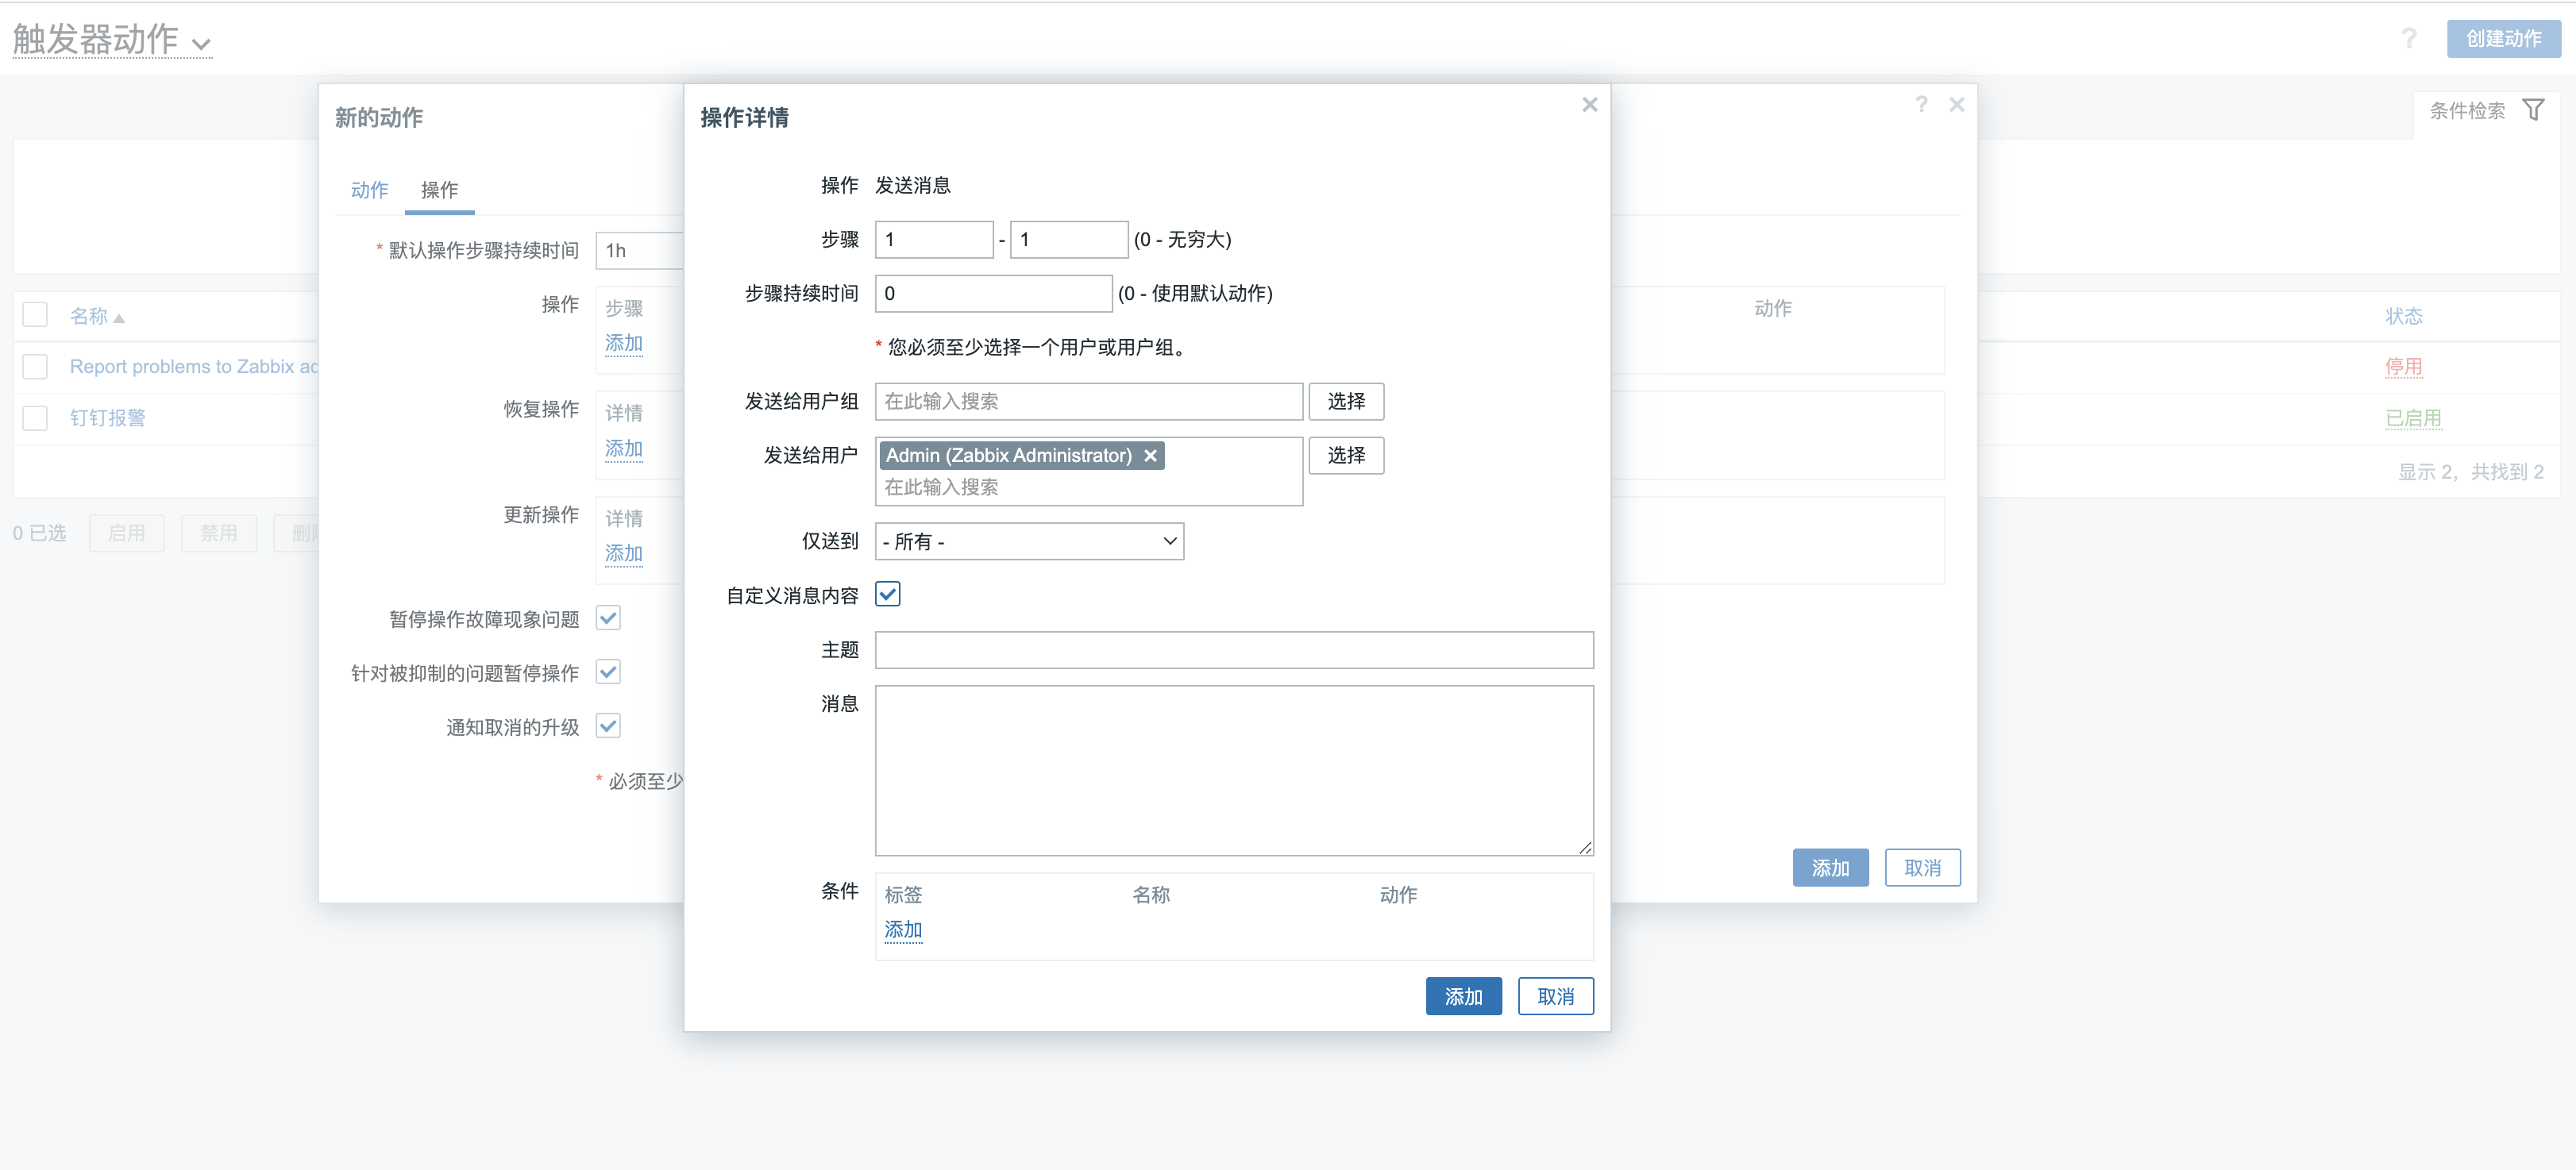Check the Report problems to Zabbix row checkbox
The height and width of the screenshot is (1170, 2576).
(x=35, y=367)
